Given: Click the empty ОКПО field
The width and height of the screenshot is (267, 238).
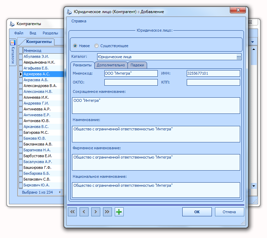Looking at the screenshot, I should [x=131, y=82].
